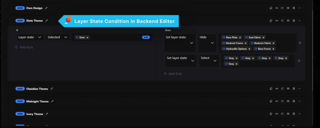Click link icon in Ivory Theme row
Screen dimensions: 320x128
pyautogui.click(x=277, y=114)
